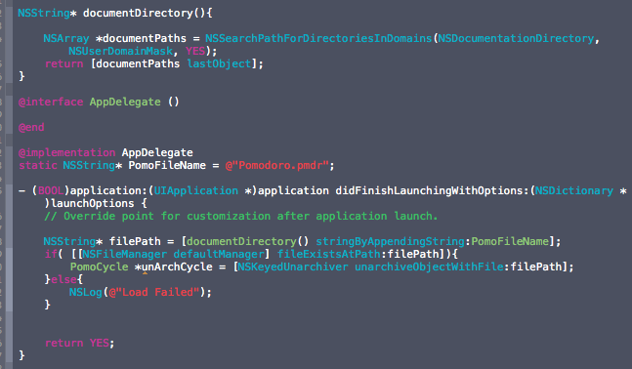The width and height of the screenshot is (632, 369).
Task: Click the NSKeyedUnarchiver class name
Action: pos(293,266)
